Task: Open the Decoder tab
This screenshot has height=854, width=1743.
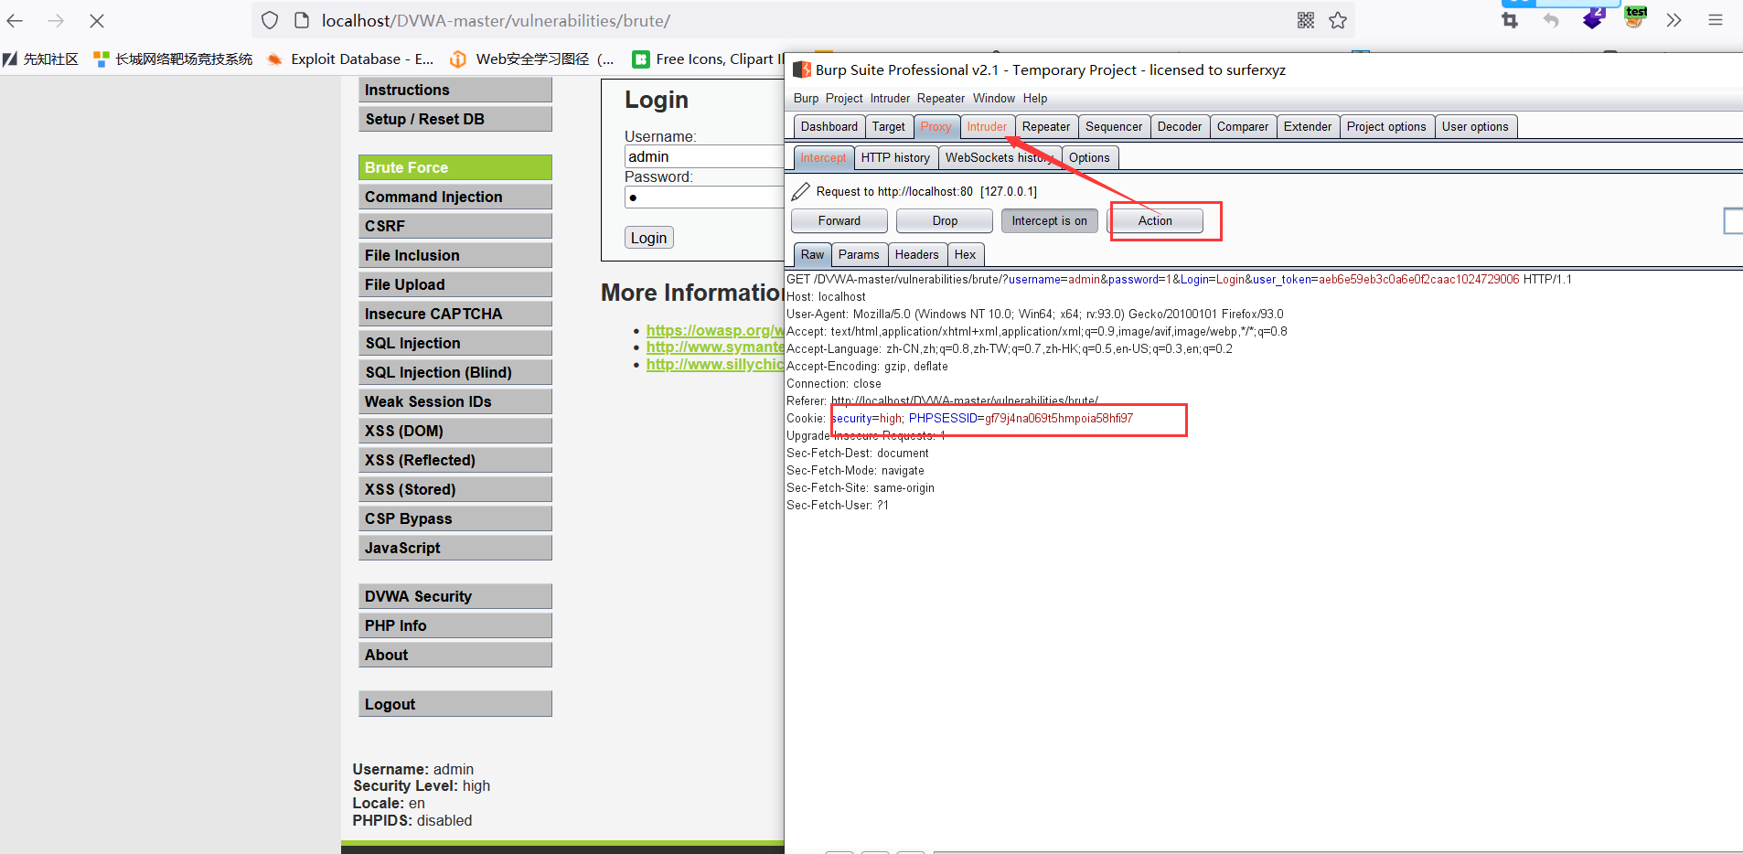Action: tap(1180, 127)
